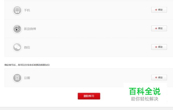Click the Sina Weibo logo icon
The width and height of the screenshot is (173, 110).
click(17, 29)
